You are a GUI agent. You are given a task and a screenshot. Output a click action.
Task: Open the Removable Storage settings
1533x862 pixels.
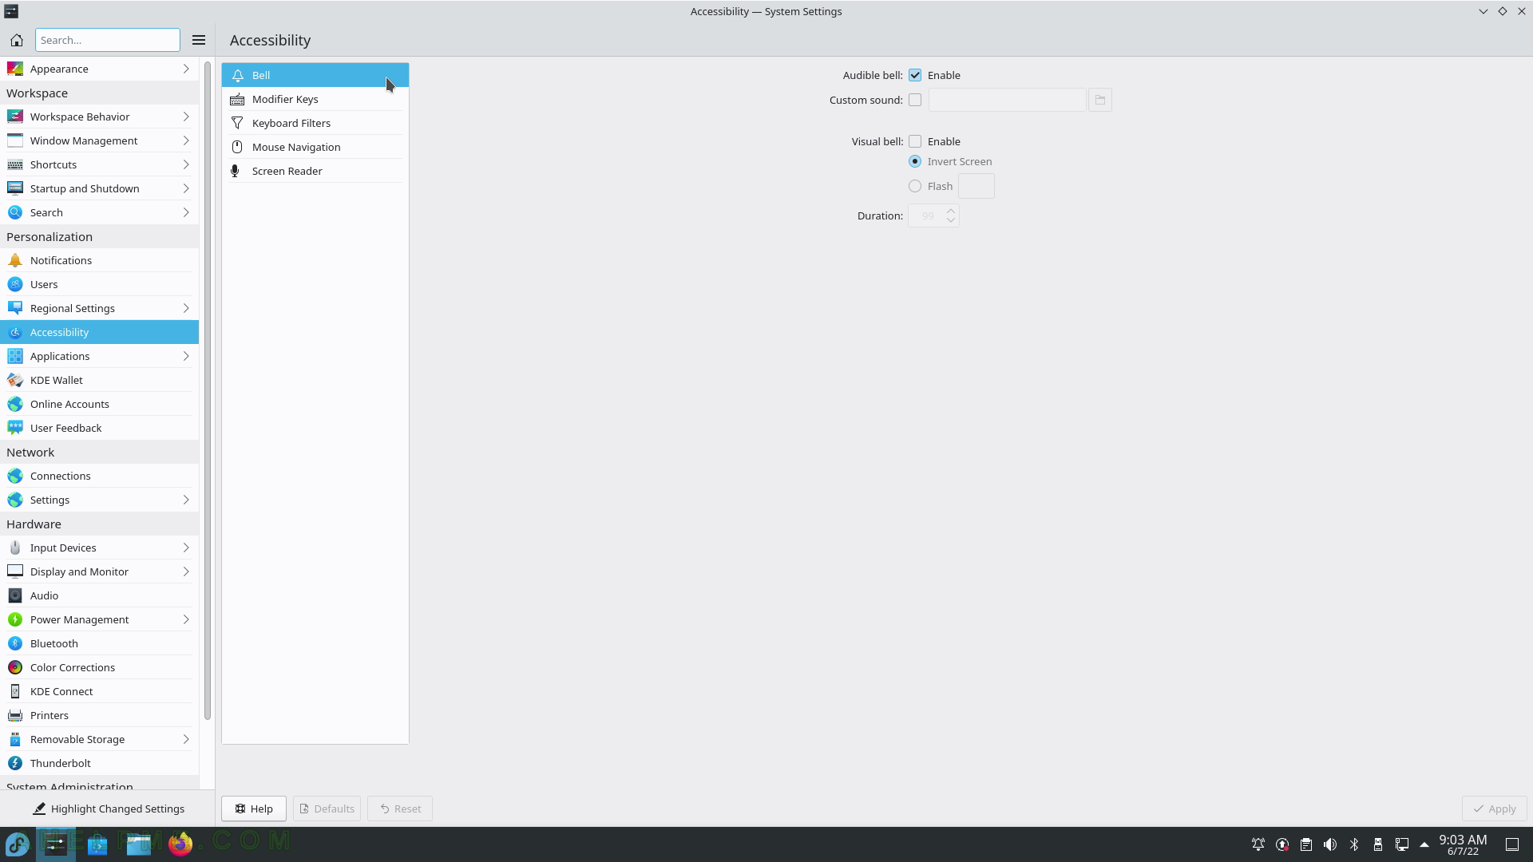pyautogui.click(x=99, y=739)
